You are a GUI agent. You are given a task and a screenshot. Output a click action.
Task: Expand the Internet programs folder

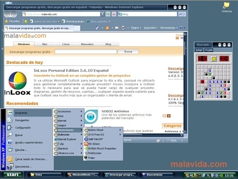68,120
